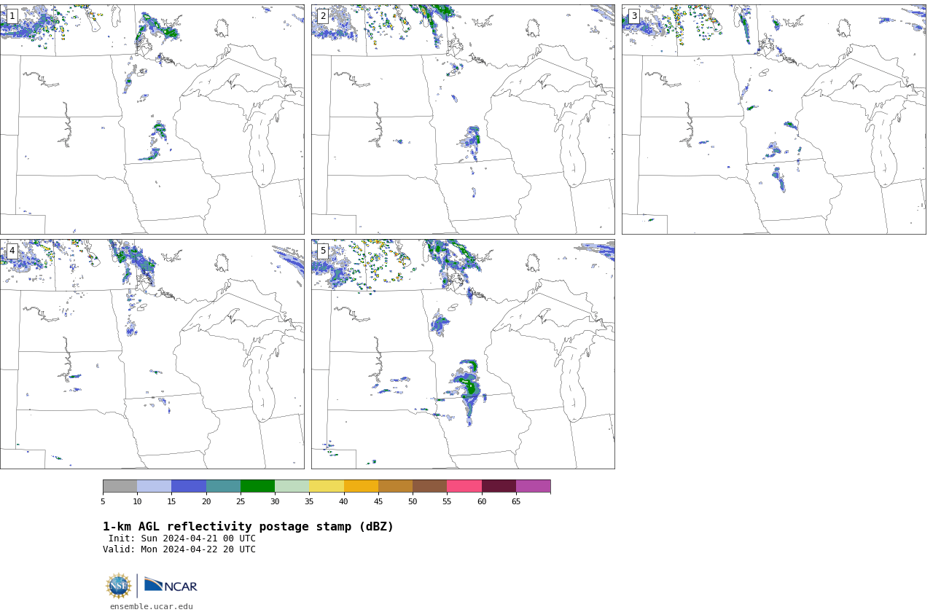Viewport: 933px width, 615px height.
Task: Click the maroon 60-65 dBZ swatch
Action: coord(499,486)
